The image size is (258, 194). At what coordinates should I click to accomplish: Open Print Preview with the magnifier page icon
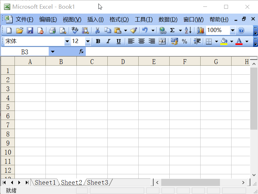(x=63, y=30)
